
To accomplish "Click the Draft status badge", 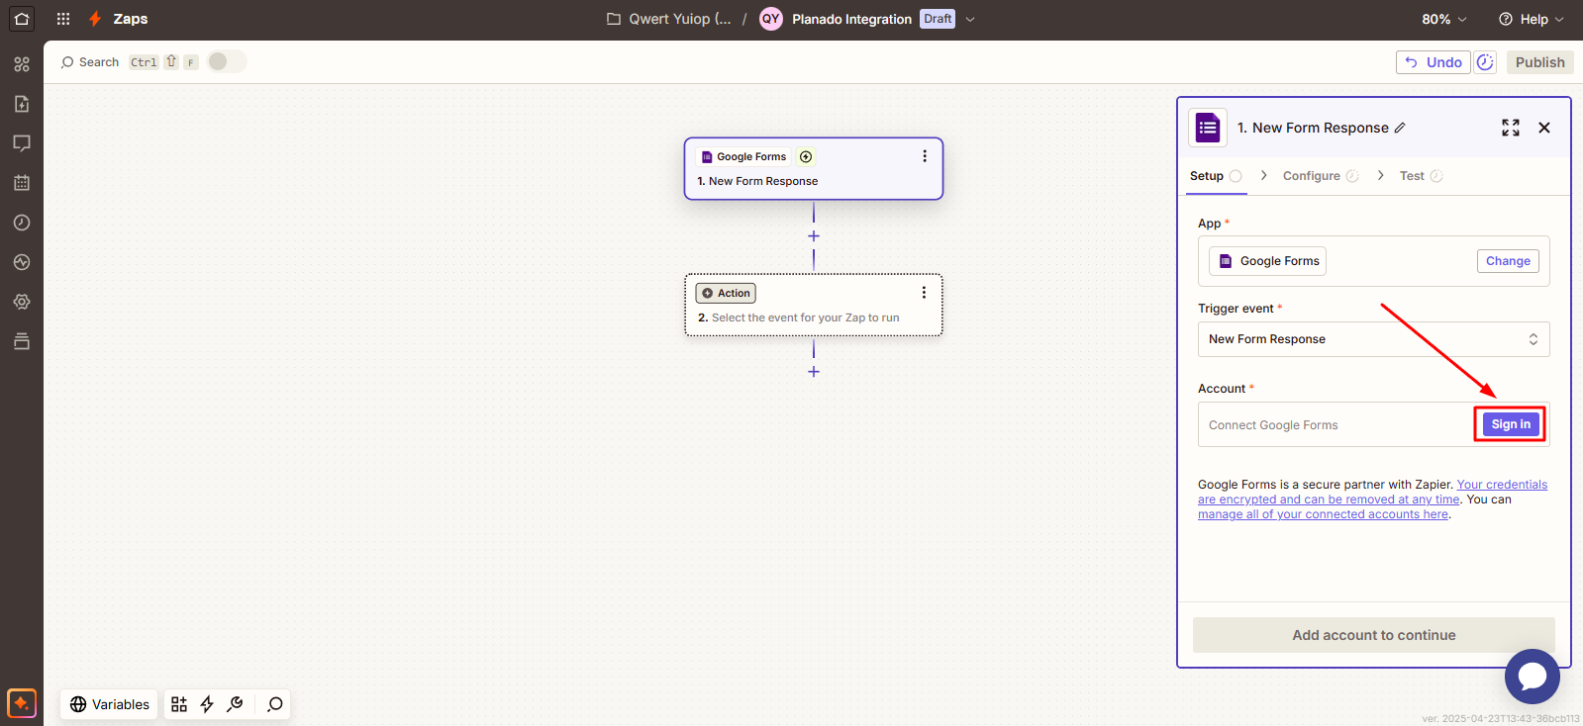I will tap(938, 19).
